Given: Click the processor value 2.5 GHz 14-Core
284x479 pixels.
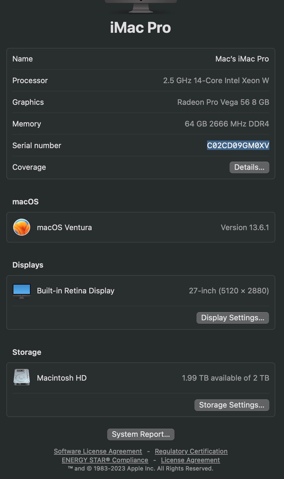Looking at the screenshot, I should pos(216,81).
